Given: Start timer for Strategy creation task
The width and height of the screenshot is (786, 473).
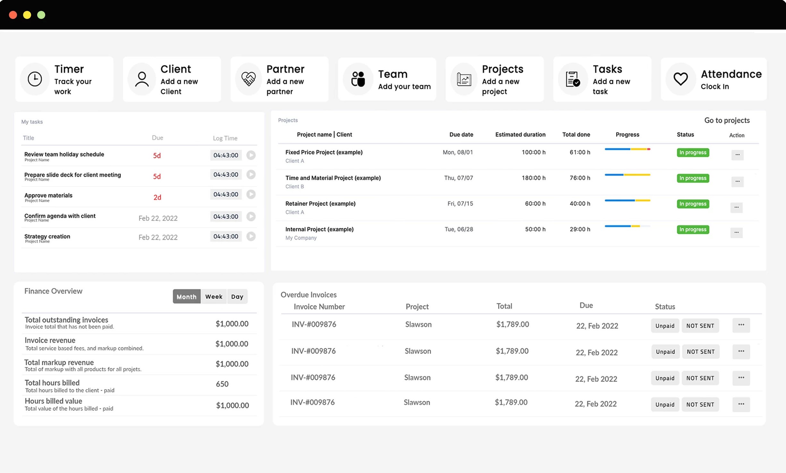Looking at the screenshot, I should (251, 236).
